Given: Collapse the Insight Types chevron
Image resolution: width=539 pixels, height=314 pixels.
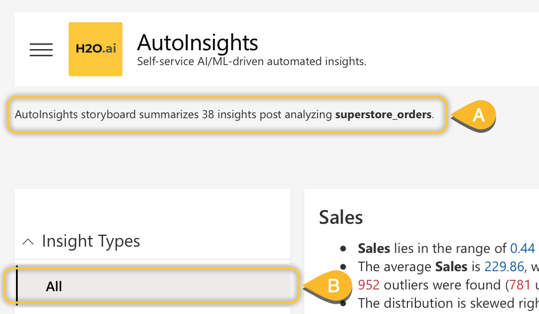Looking at the screenshot, I should coord(27,241).
